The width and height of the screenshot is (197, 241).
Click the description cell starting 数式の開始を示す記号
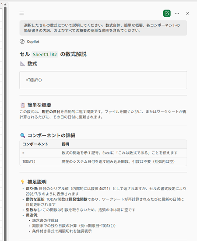tap(120, 153)
